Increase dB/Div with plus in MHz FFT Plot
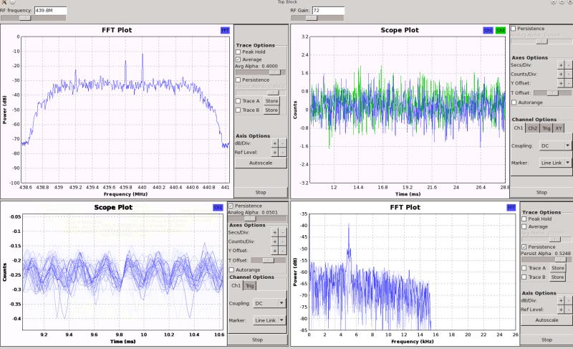 click(x=275, y=143)
